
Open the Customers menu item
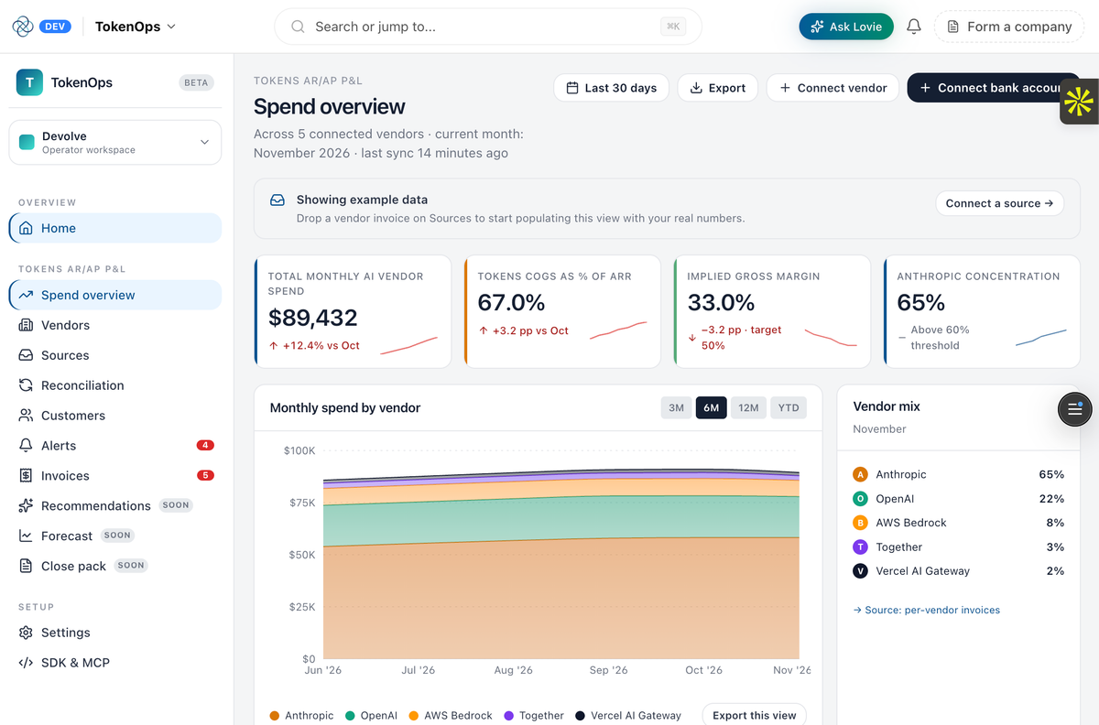pyautogui.click(x=115, y=416)
